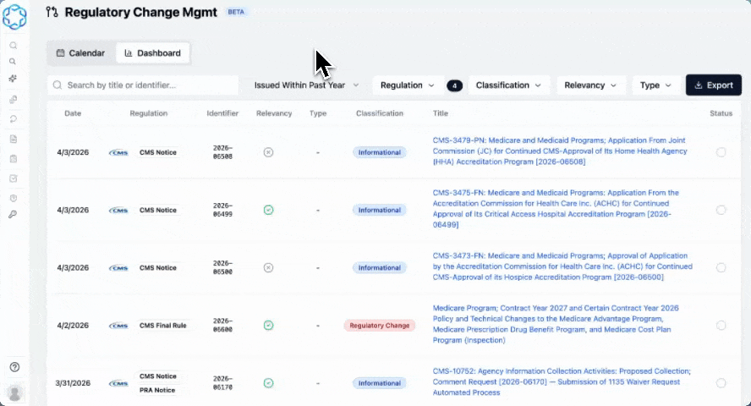Open the sparkle AI icon in the sidebar
Image resolution: width=751 pixels, height=406 pixels.
13,79
